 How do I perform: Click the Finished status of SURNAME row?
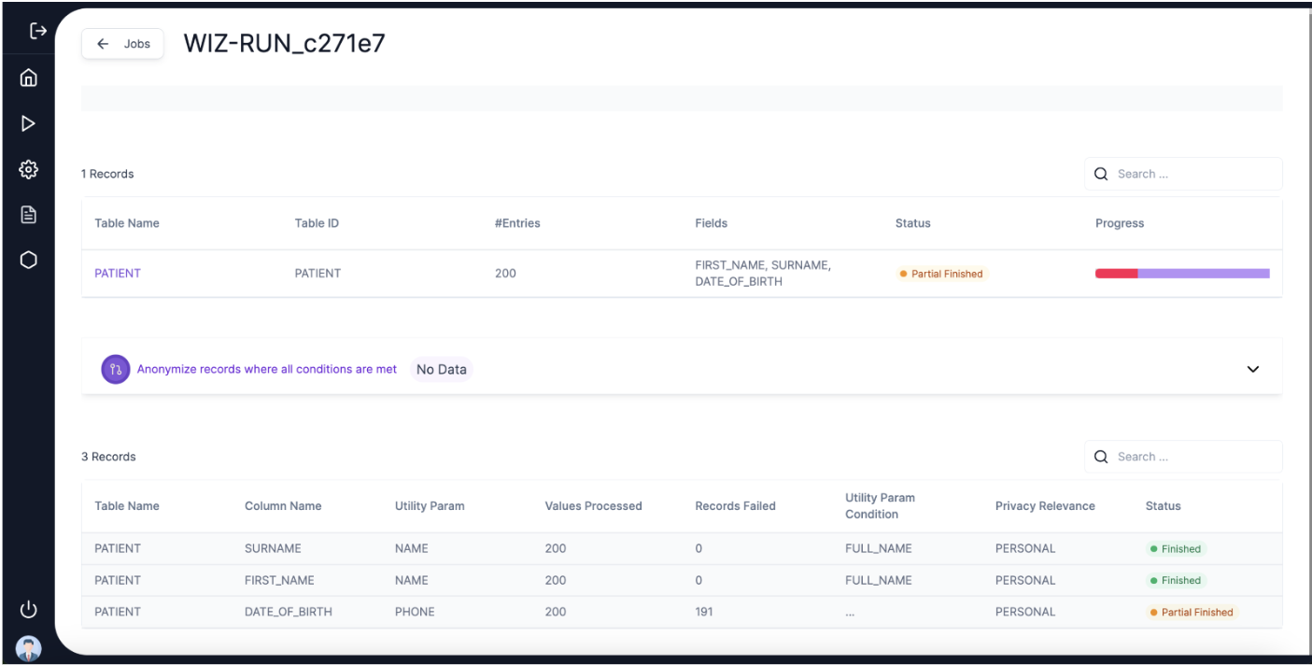click(1176, 549)
